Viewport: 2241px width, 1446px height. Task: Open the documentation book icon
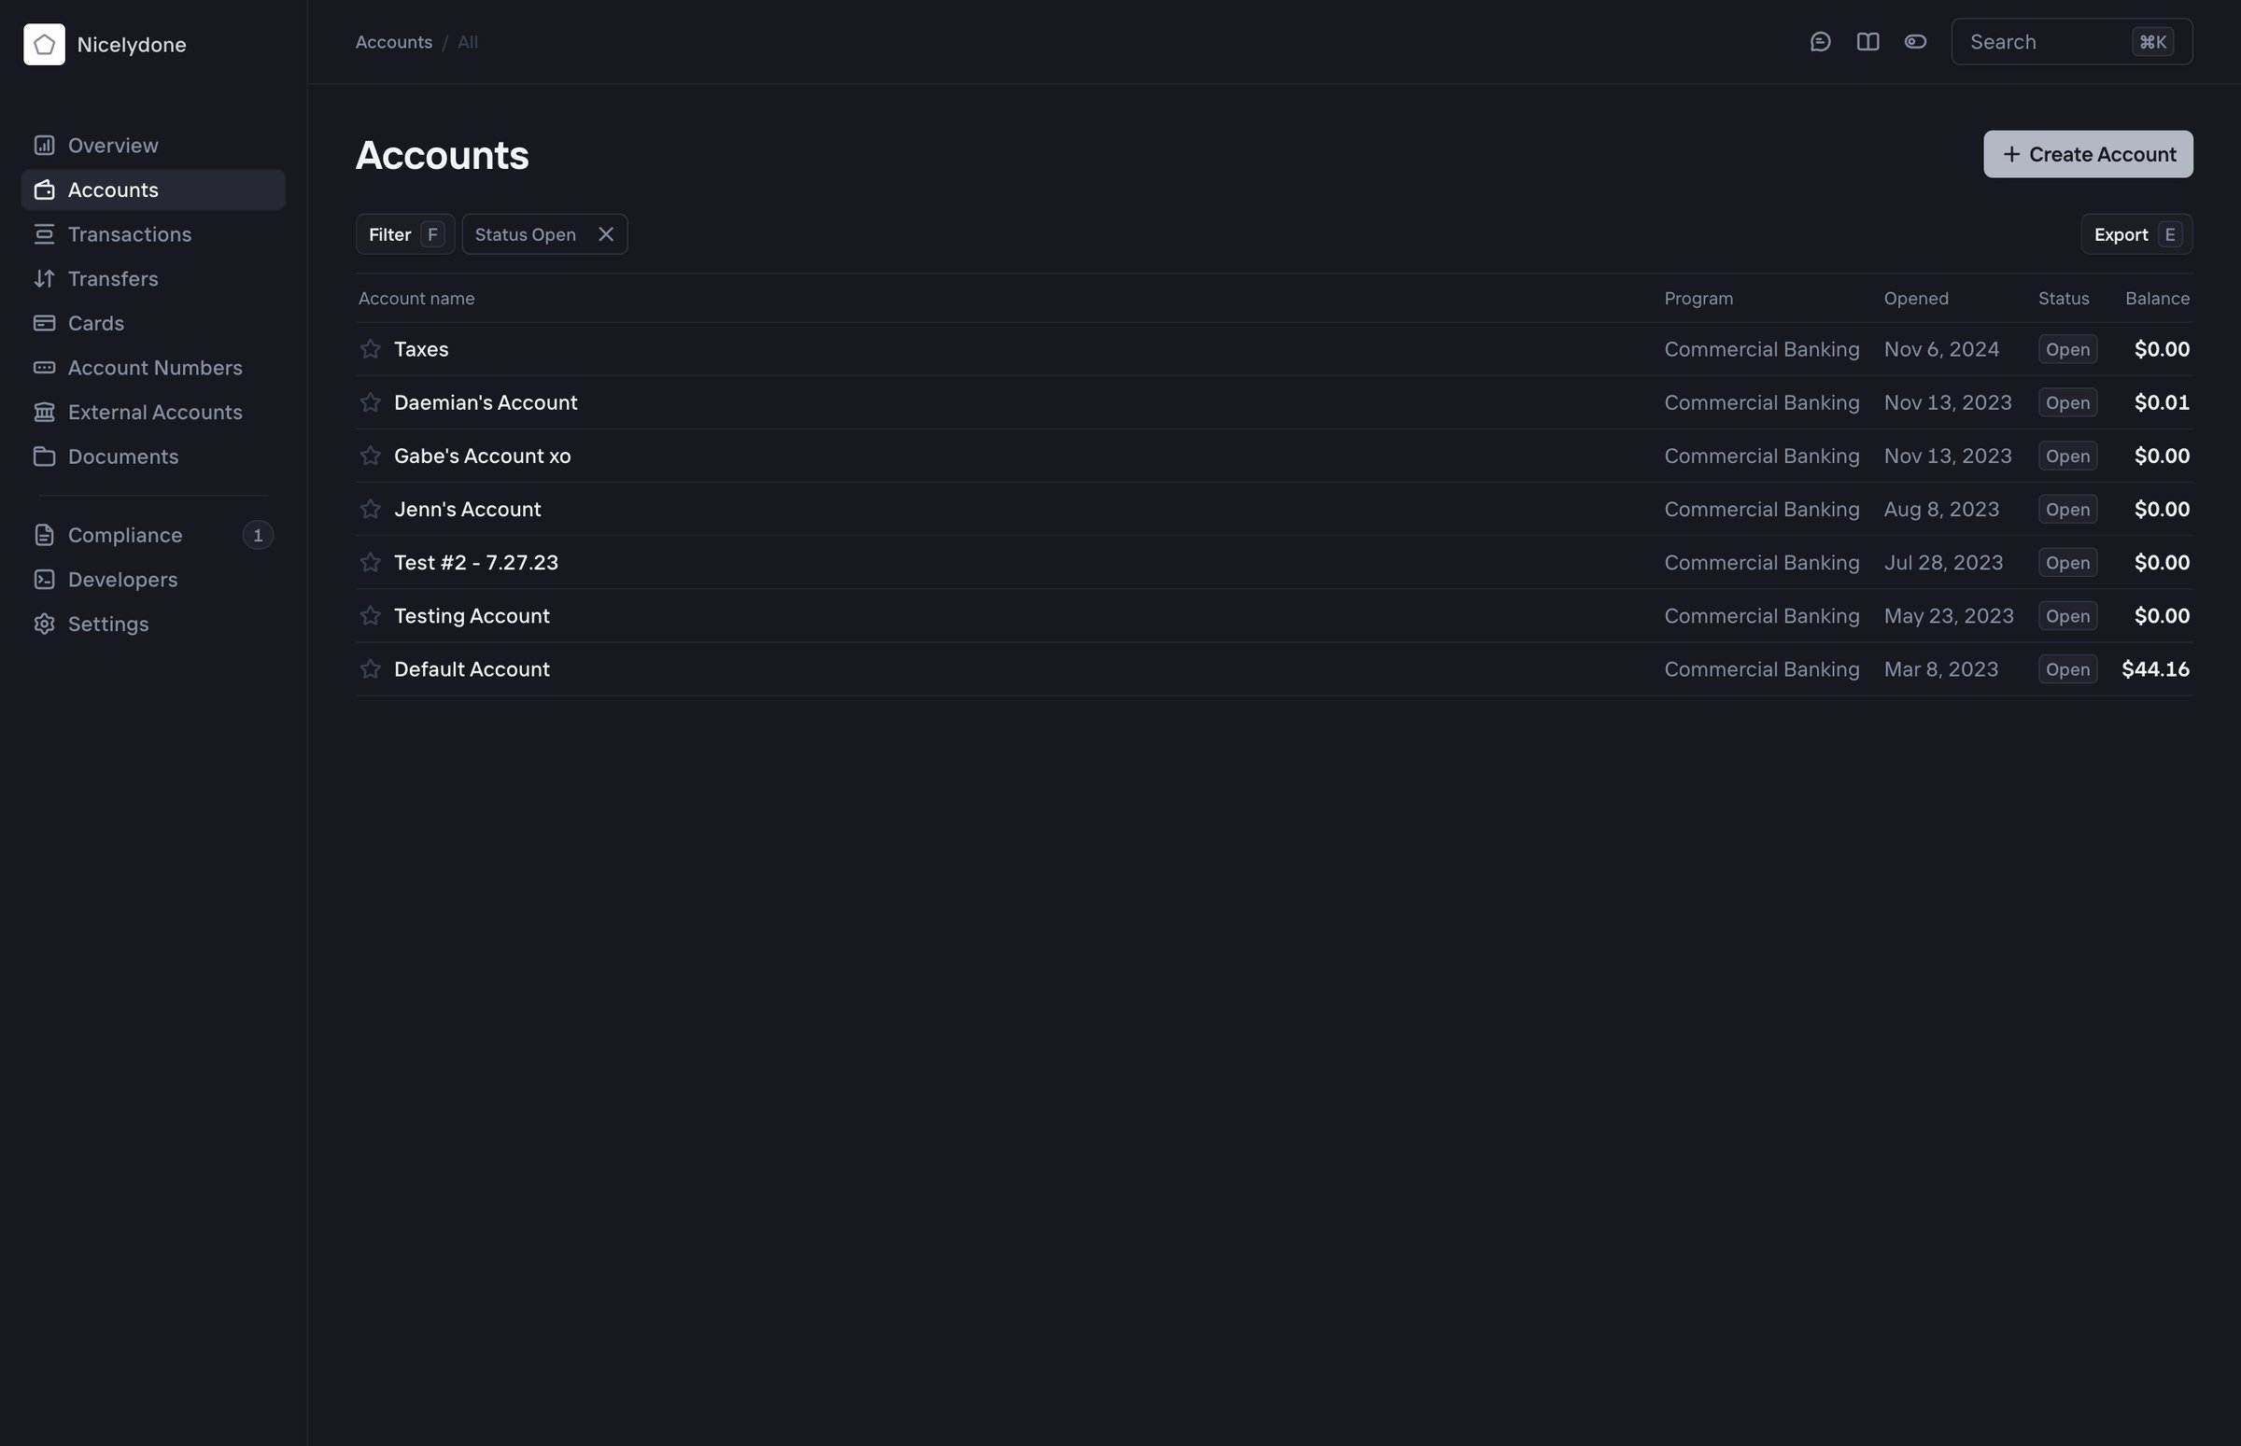pos(1867,42)
